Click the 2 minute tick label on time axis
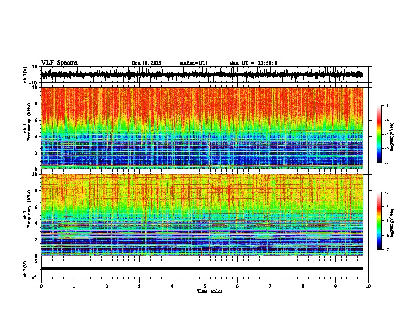415x321 pixels. (107, 286)
